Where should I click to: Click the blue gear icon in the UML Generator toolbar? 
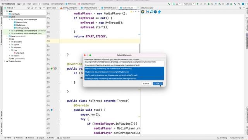point(155,12)
